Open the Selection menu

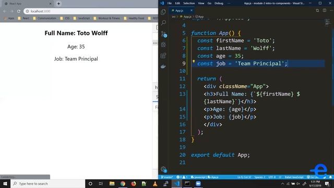pos(189,3)
